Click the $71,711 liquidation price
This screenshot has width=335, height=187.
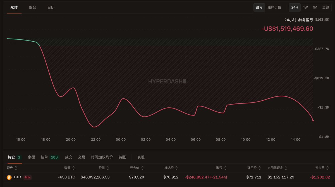[254, 177]
